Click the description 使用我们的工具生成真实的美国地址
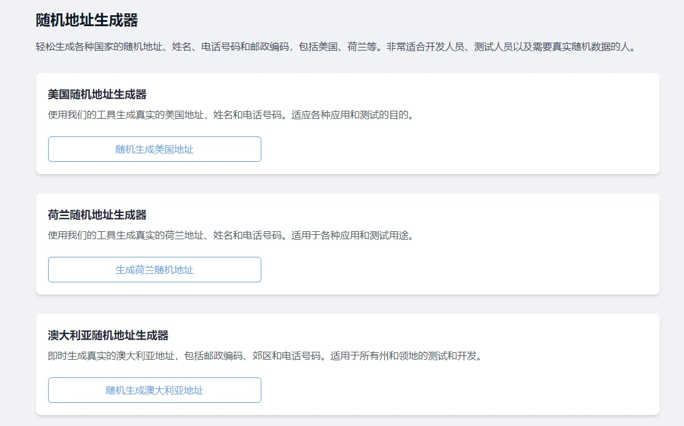 231,114
